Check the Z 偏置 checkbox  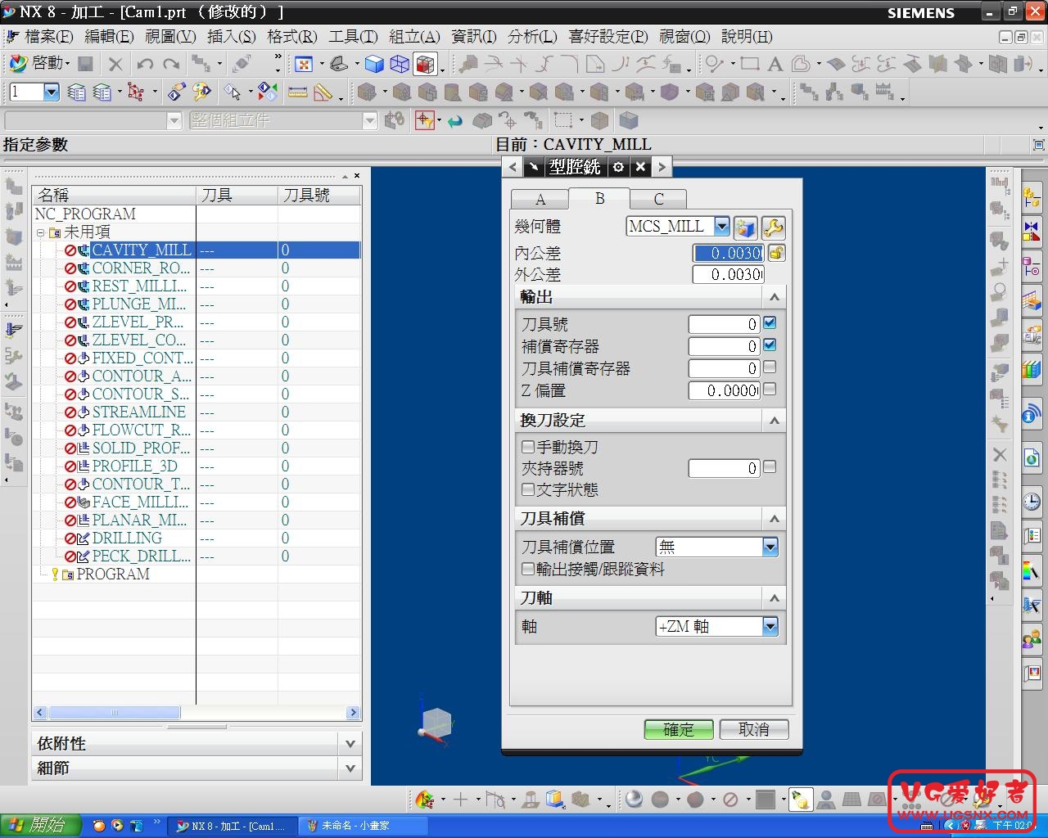tap(770, 390)
